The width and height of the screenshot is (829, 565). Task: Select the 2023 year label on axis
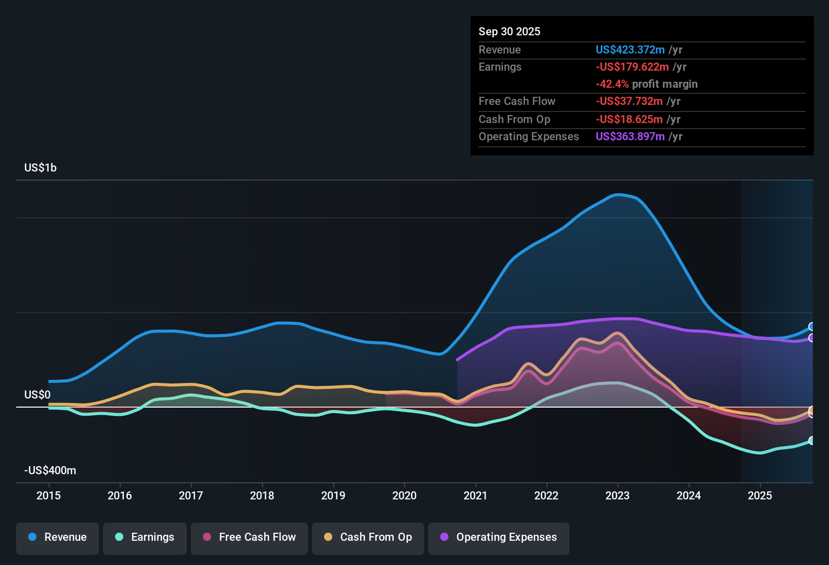618,496
